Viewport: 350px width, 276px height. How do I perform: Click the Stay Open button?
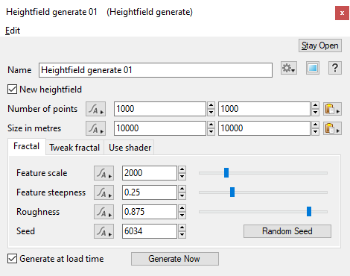coord(320,46)
